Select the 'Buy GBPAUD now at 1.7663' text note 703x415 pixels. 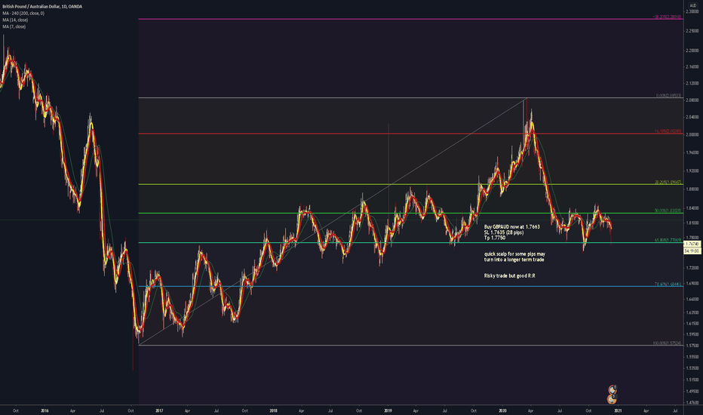coord(511,227)
